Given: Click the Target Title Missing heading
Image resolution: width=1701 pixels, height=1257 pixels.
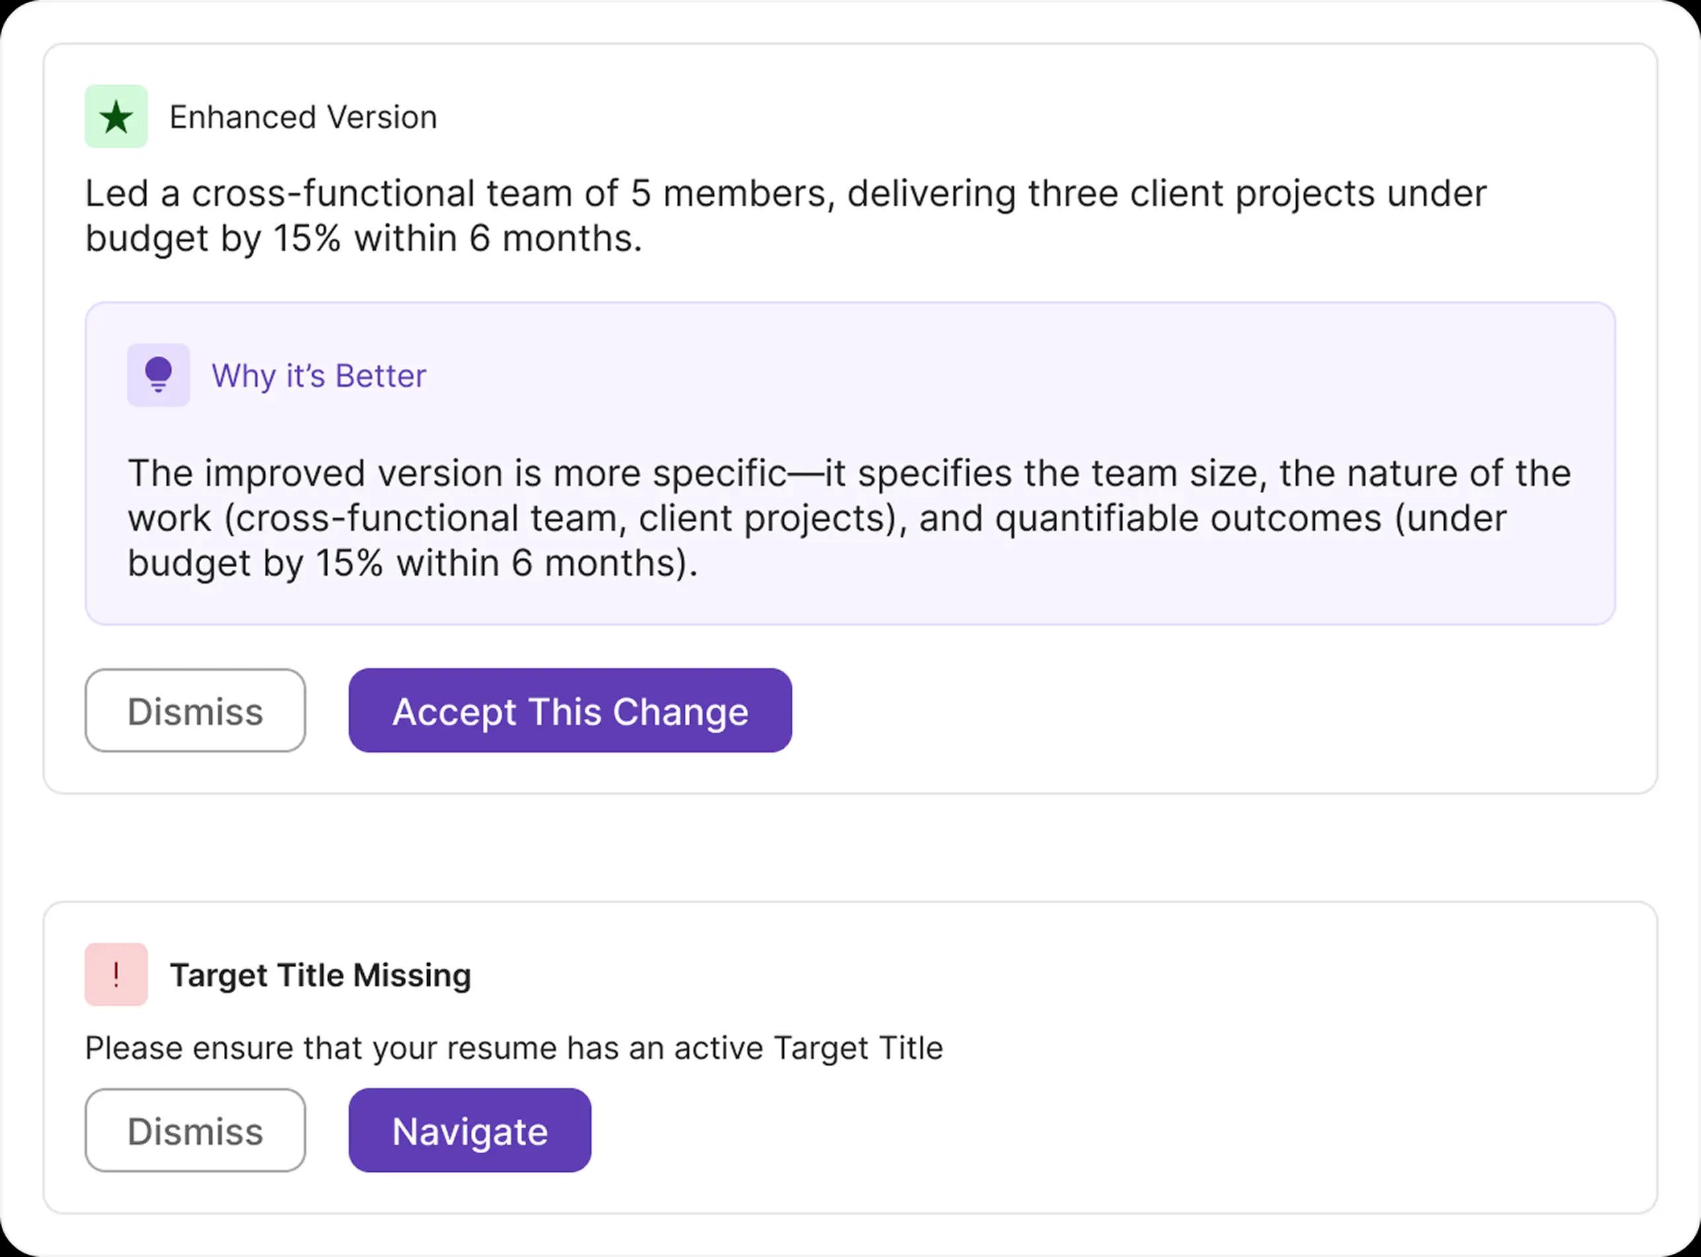Looking at the screenshot, I should 320,976.
